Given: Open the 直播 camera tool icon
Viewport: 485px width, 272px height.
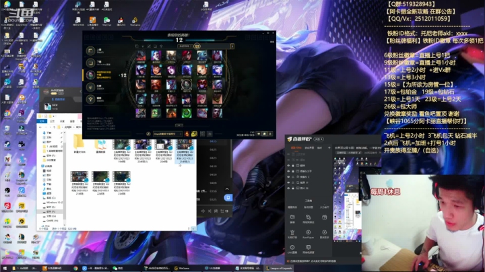Looking at the screenshot, I should pyautogui.click(x=292, y=217).
